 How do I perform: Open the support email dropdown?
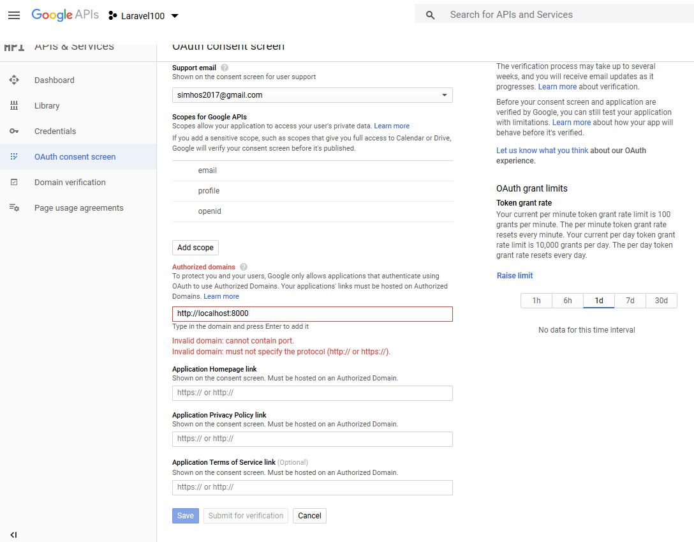coord(313,95)
